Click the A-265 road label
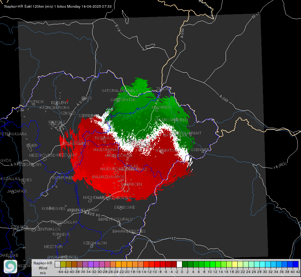This screenshot has width=301, height=277. click(224, 98)
